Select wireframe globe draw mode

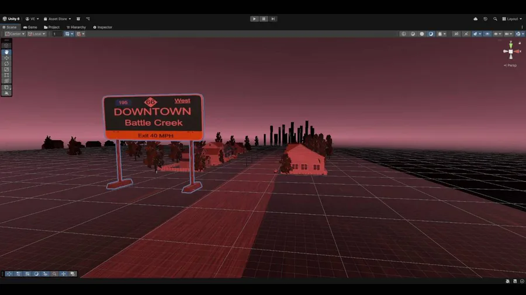pyautogui.click(x=403, y=34)
